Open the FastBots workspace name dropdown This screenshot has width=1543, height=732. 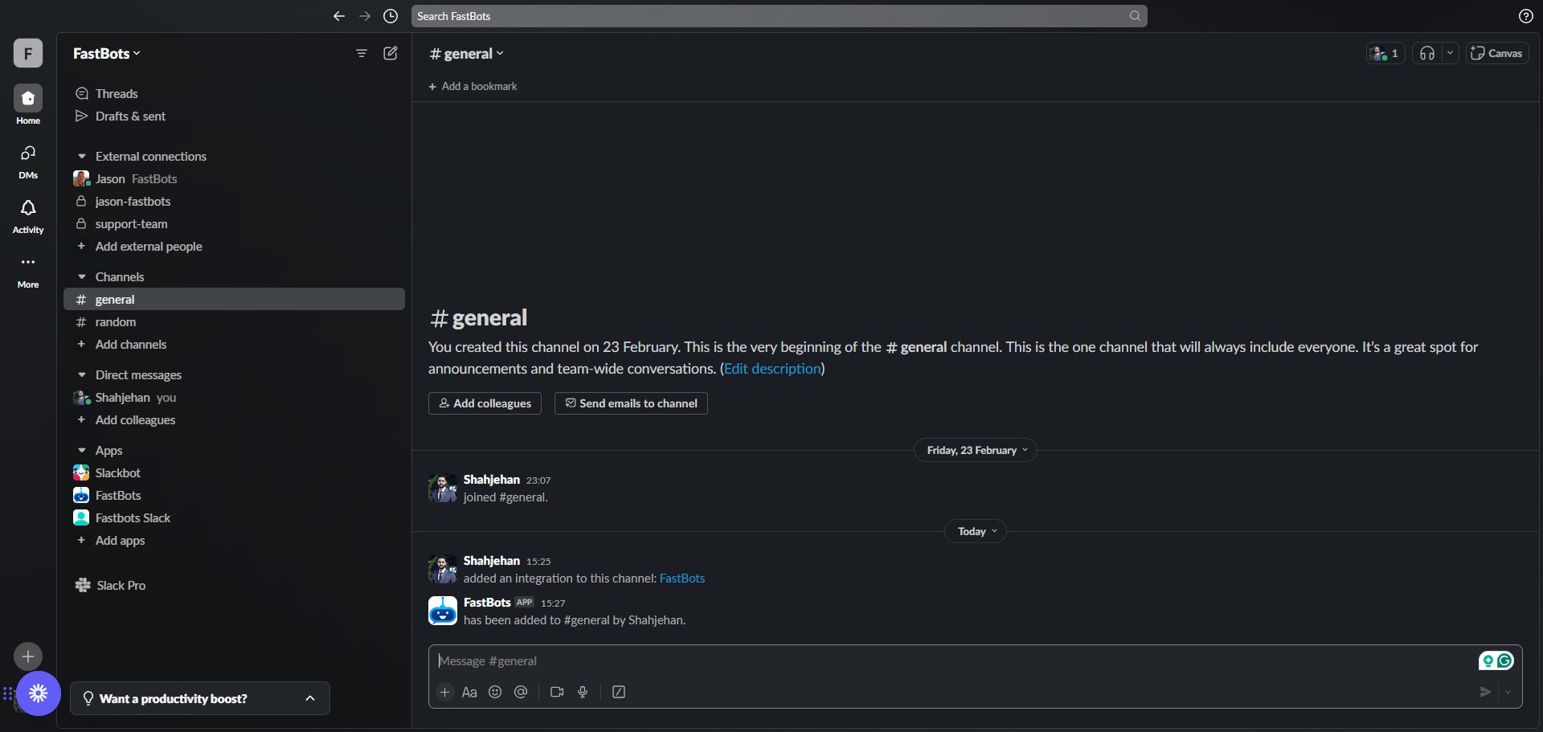(x=107, y=53)
